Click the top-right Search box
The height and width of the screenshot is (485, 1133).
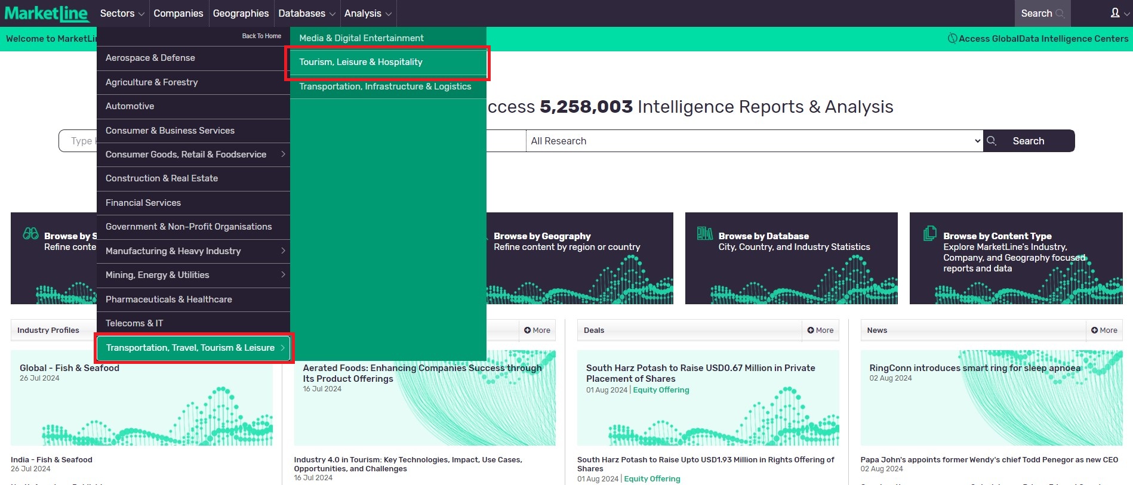(x=1042, y=13)
